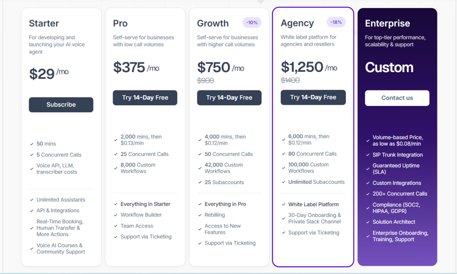Click the checkmark beside SIP Trunk Integration
The width and height of the screenshot is (457, 274).
pyautogui.click(x=367, y=155)
